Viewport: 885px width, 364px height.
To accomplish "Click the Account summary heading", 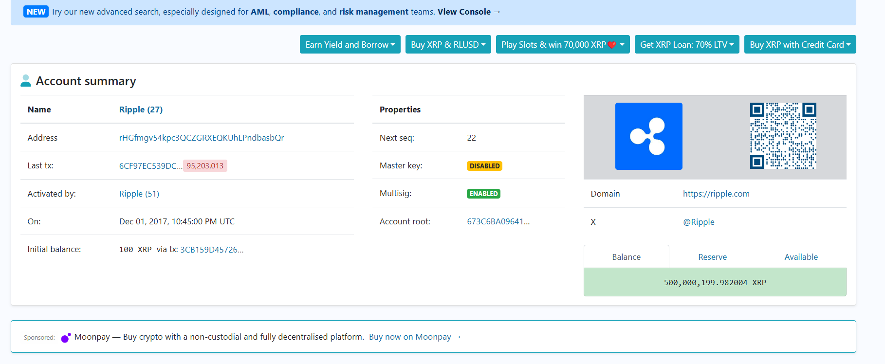I will coord(86,81).
